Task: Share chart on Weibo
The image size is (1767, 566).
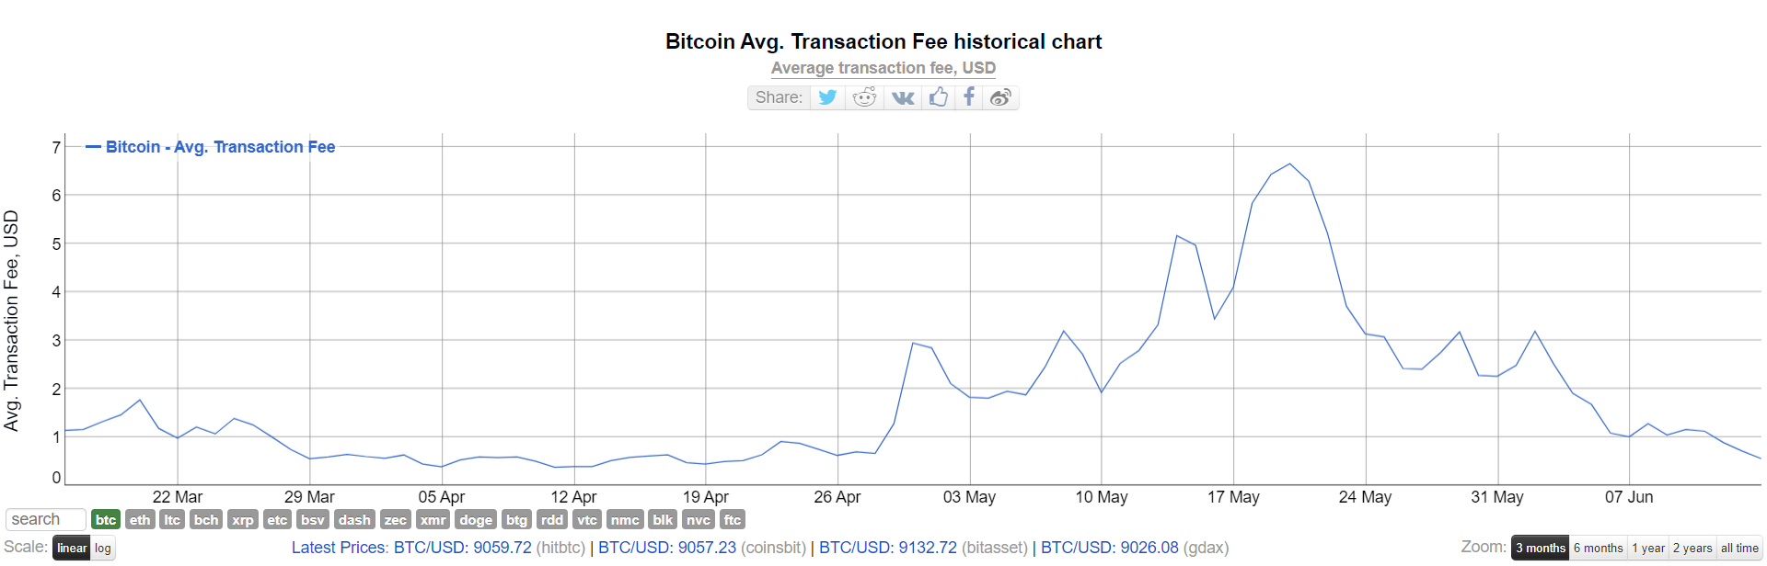Action: [1000, 97]
